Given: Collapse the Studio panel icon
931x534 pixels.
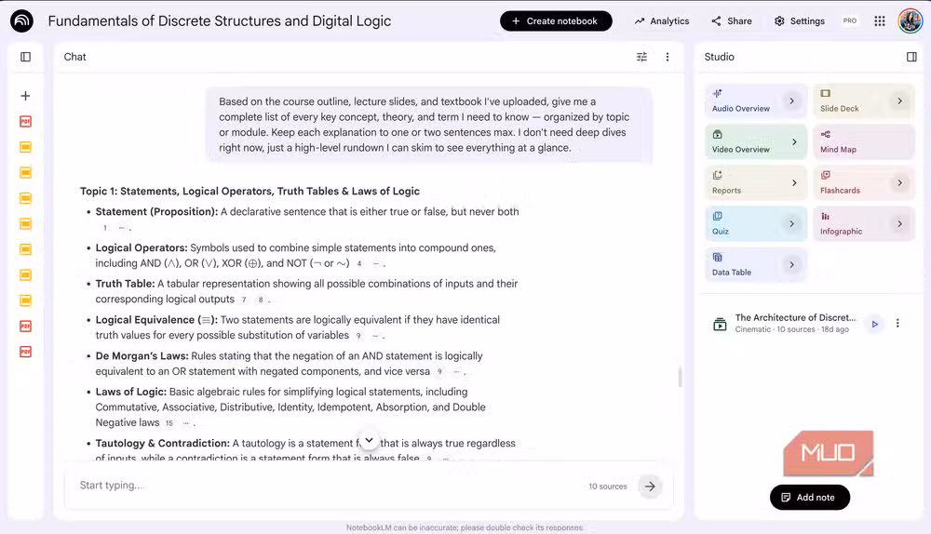Looking at the screenshot, I should pos(911,57).
